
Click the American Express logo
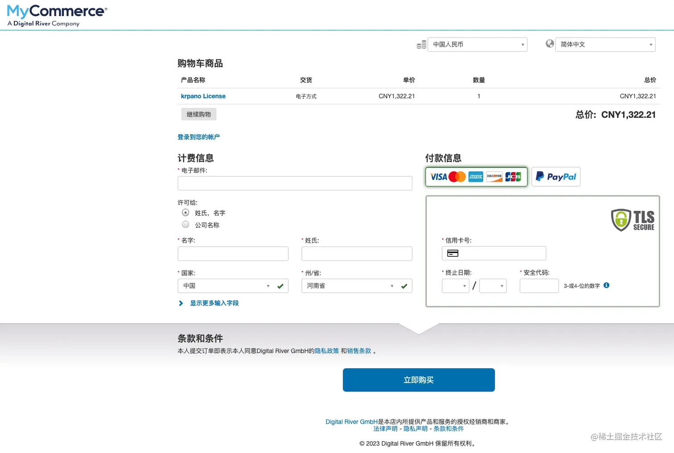[476, 177]
